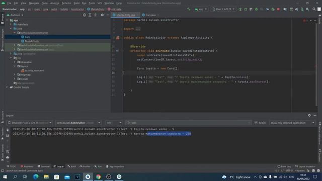Toggle the Resource Manager side tab
The width and height of the screenshot is (322, 181).
(2, 40)
